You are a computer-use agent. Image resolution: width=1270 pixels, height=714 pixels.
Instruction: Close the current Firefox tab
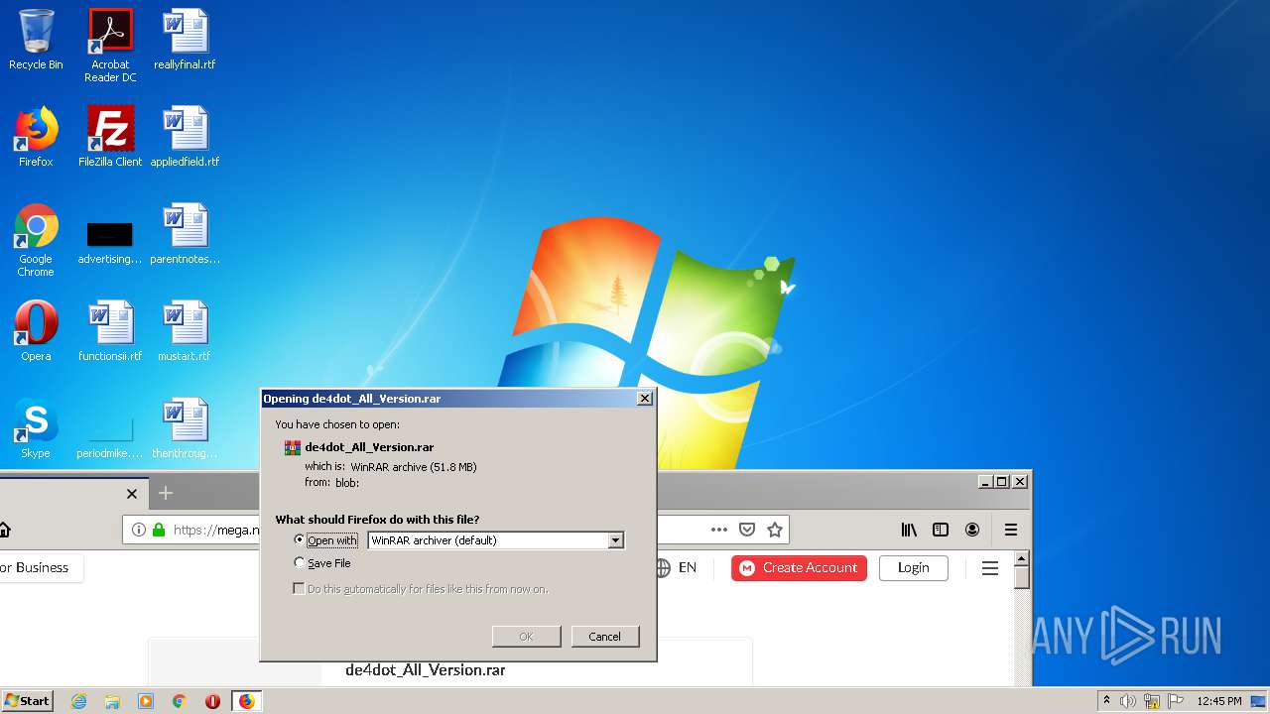coord(132,493)
